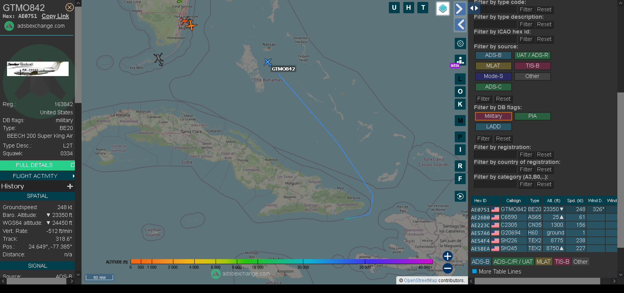Viewport: 624px width, 293px height.
Task: Toggle the M map option button
Action: coord(460,121)
